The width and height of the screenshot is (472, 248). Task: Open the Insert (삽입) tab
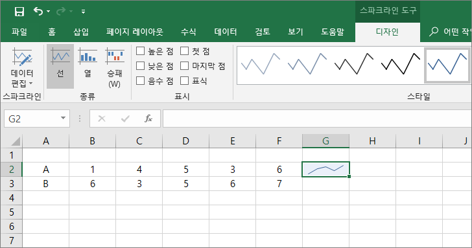pyautogui.click(x=81, y=32)
